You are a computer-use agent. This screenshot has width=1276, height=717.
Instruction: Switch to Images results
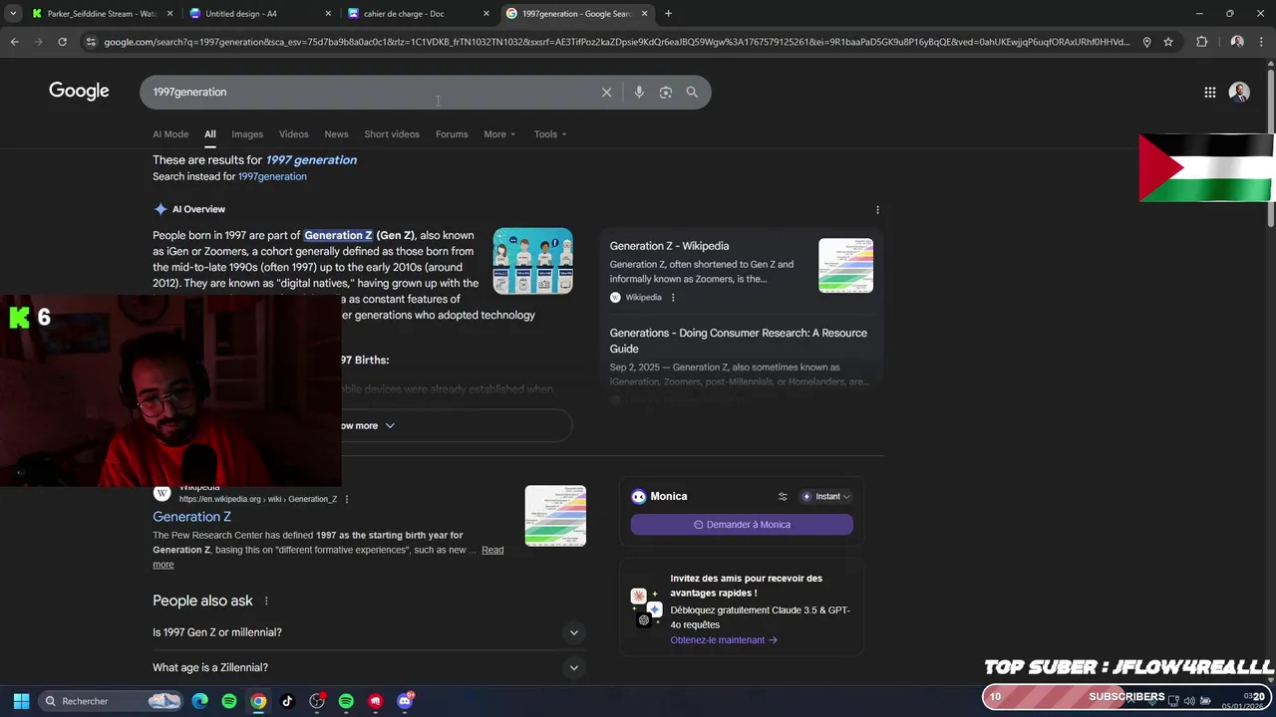[x=247, y=134]
